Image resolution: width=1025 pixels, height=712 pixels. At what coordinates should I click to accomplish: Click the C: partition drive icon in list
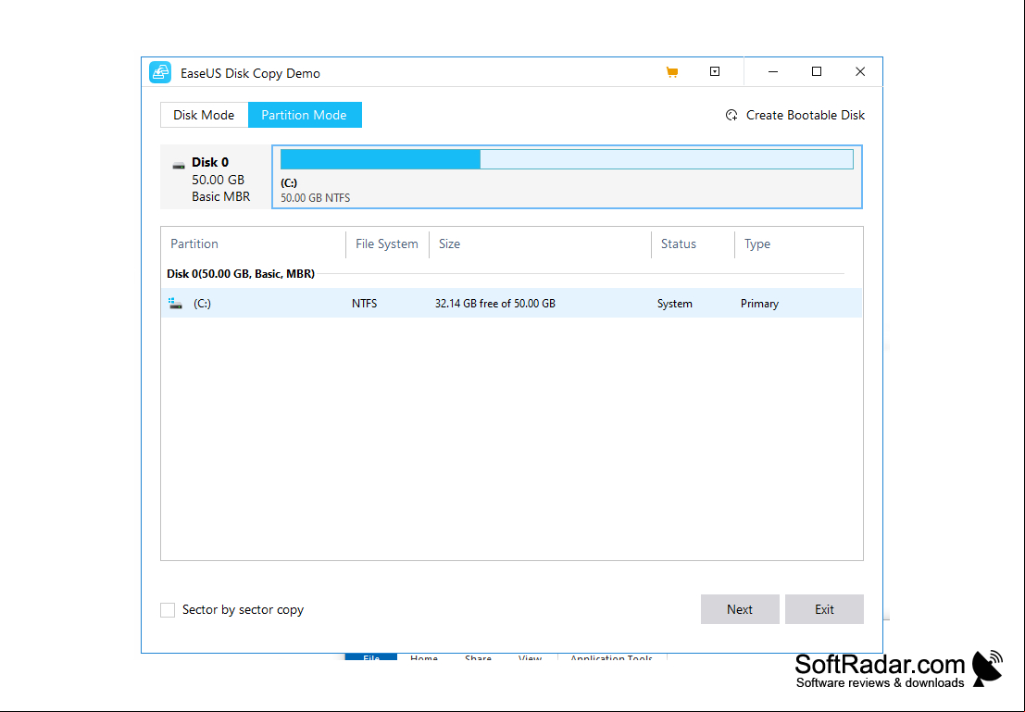pos(175,304)
